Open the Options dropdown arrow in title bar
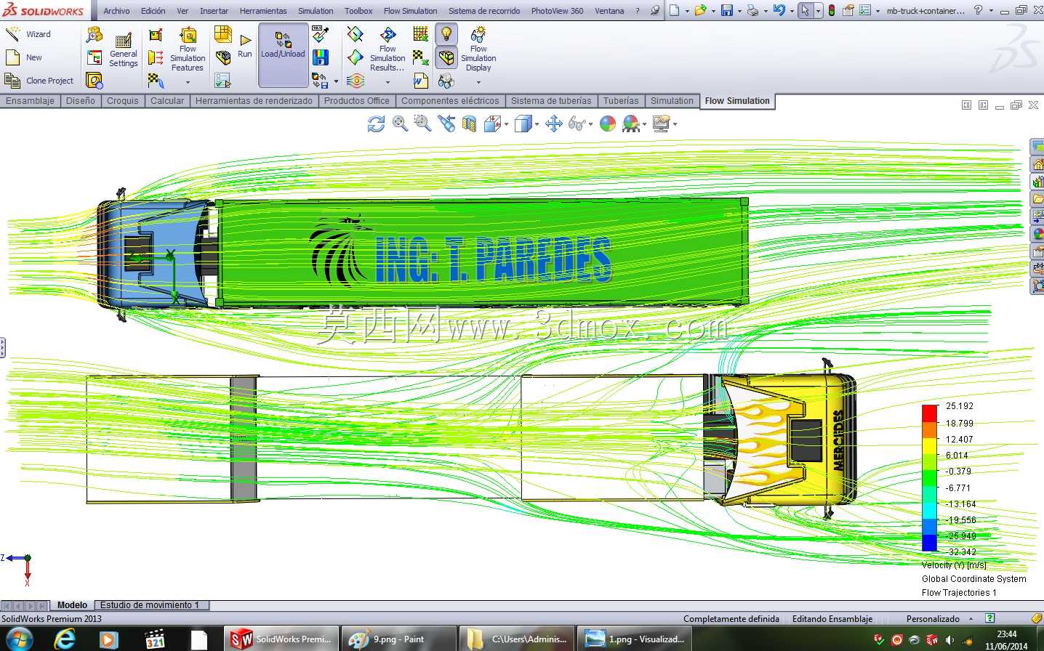Screen dimensions: 1044x651 pyautogui.click(x=878, y=11)
